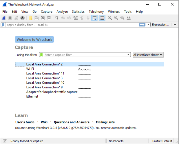The width and height of the screenshot is (179, 144).
Task: Click the resize columns icon
Action: [x=129, y=18]
